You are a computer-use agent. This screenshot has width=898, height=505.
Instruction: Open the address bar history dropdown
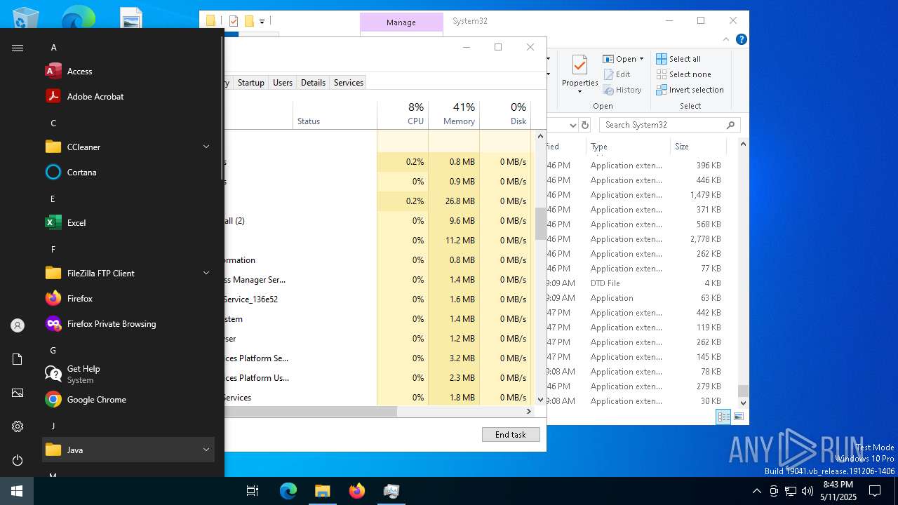pos(572,125)
